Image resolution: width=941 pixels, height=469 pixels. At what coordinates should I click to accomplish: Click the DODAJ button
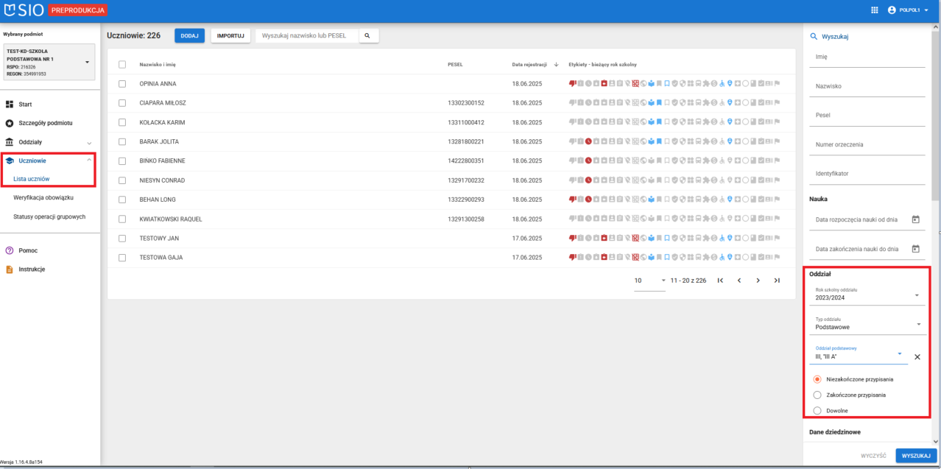click(x=189, y=35)
